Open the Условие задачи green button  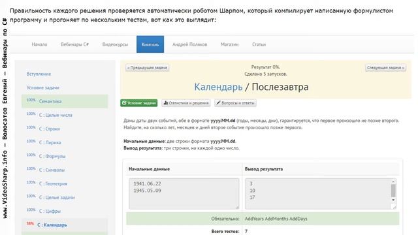[139, 103]
